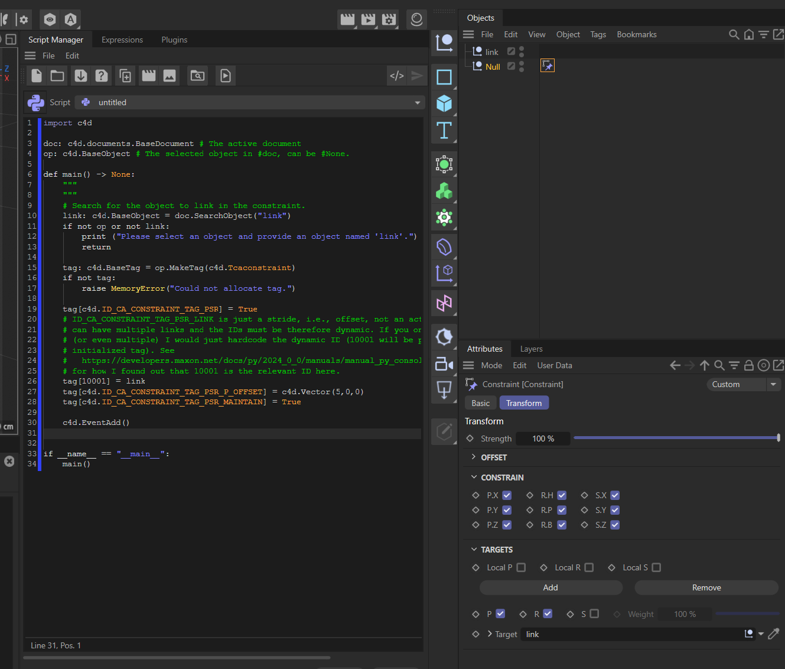Open Bookmarks menu in Objects manager
Image resolution: width=785 pixels, height=669 pixels.
click(637, 34)
